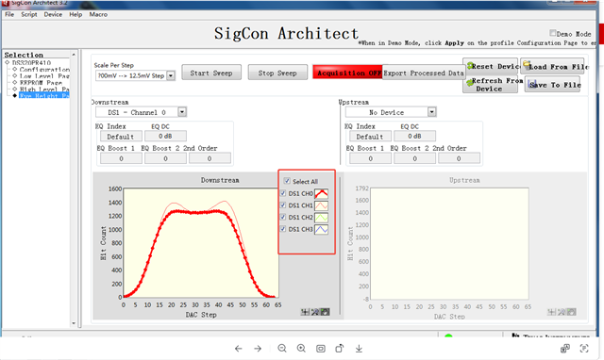Screen dimensions: 604x360
Task: Open the Script menu
Action: click(29, 14)
